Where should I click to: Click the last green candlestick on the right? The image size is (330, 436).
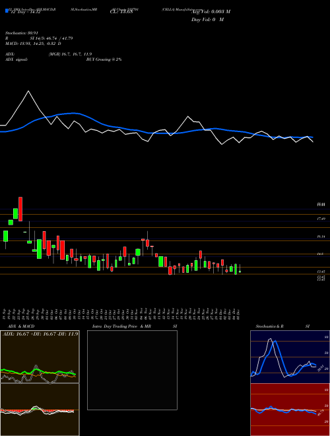[240, 272]
